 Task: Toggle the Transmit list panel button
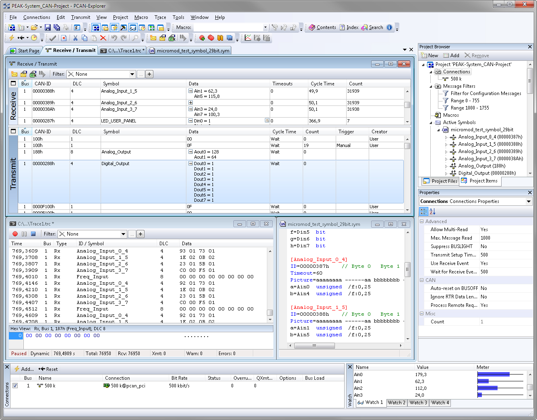coord(13,131)
